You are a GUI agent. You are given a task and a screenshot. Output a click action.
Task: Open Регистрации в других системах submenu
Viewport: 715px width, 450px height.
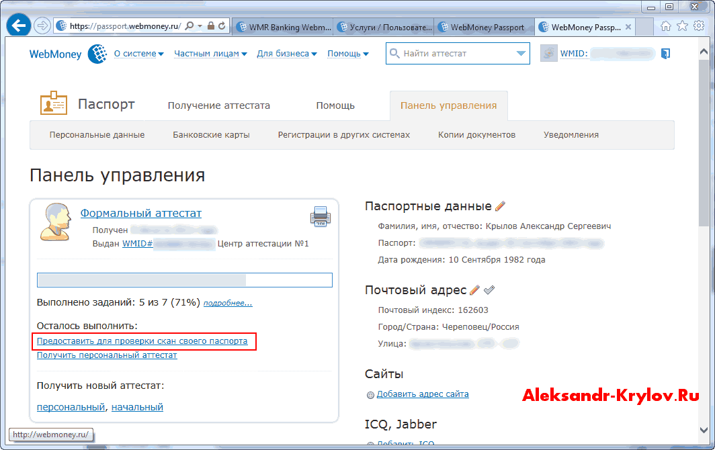[344, 135]
